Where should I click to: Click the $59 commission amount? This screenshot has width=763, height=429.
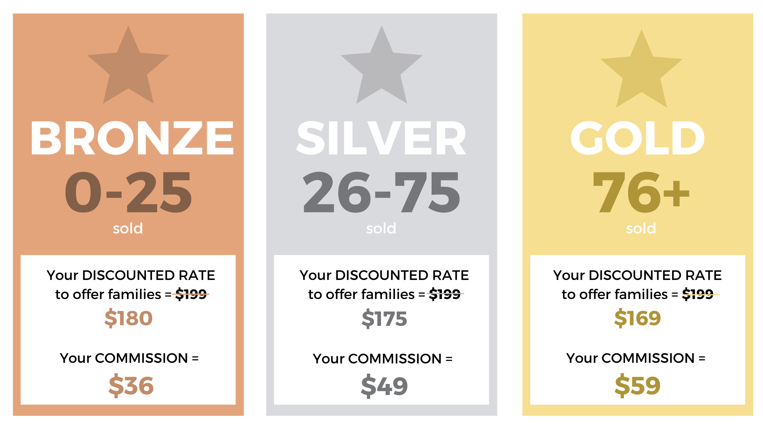(638, 386)
